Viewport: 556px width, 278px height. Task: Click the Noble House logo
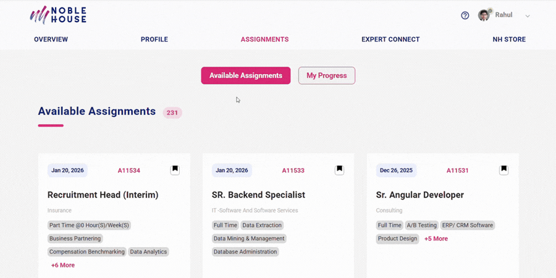tap(58, 15)
